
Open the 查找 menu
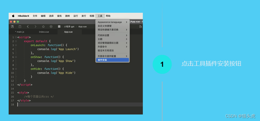59,16
